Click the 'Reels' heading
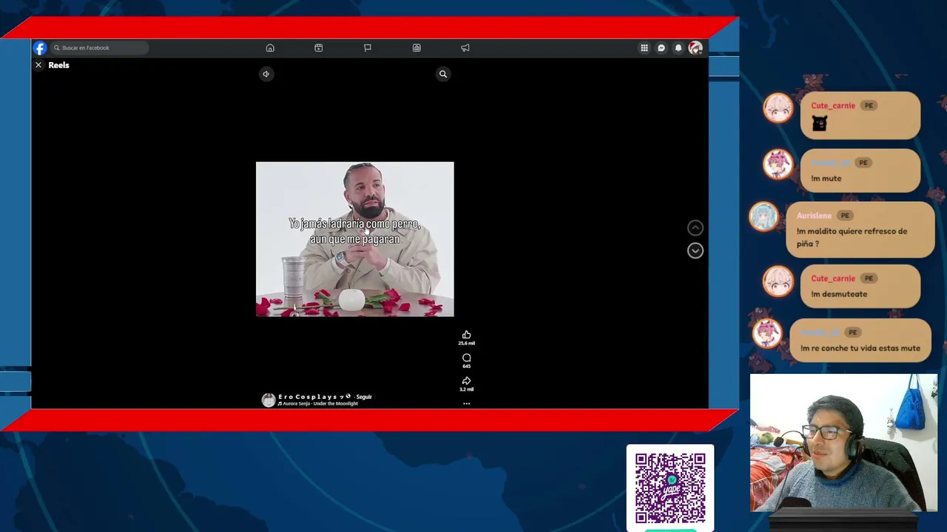The height and width of the screenshot is (532, 947). (58, 65)
